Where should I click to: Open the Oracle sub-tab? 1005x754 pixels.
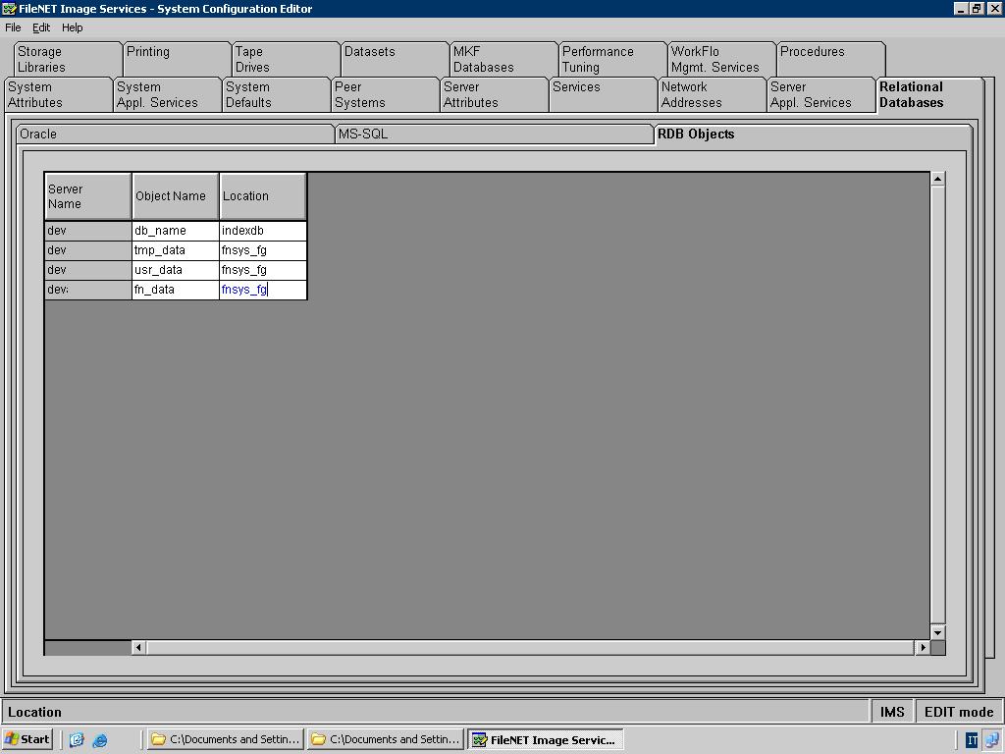pos(175,134)
